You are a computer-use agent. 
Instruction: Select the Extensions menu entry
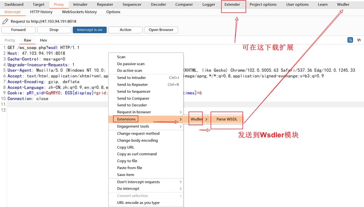[x=146, y=119]
